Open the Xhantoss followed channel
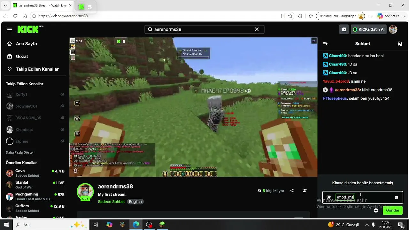 (35, 129)
